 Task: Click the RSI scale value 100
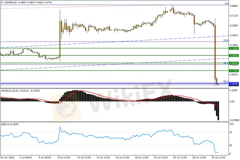tap(232, 124)
